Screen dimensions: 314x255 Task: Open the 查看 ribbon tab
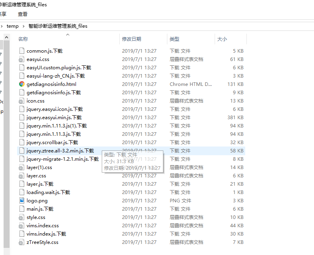coord(23,14)
